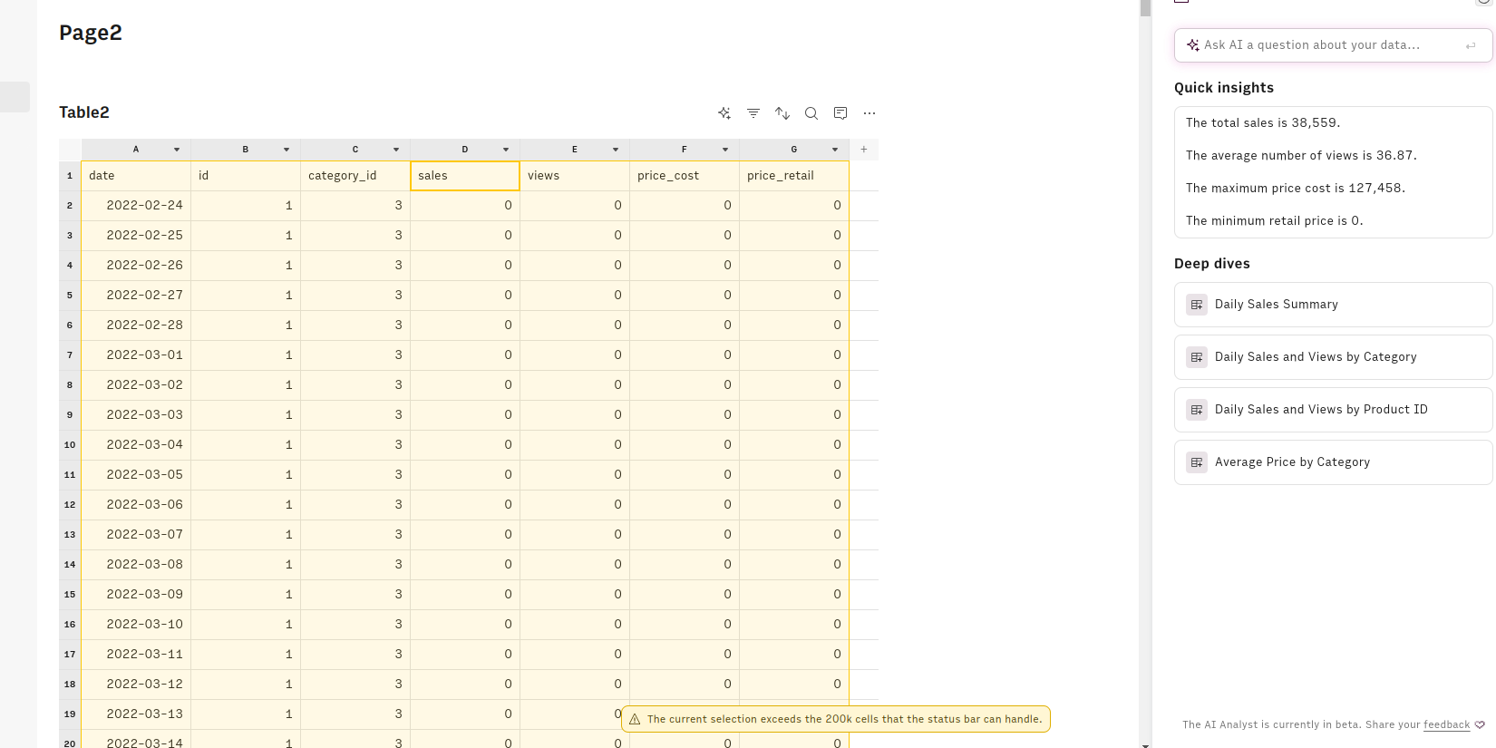Click the sort arrows icon
Viewport: 1496px width, 748px height.
point(782,113)
